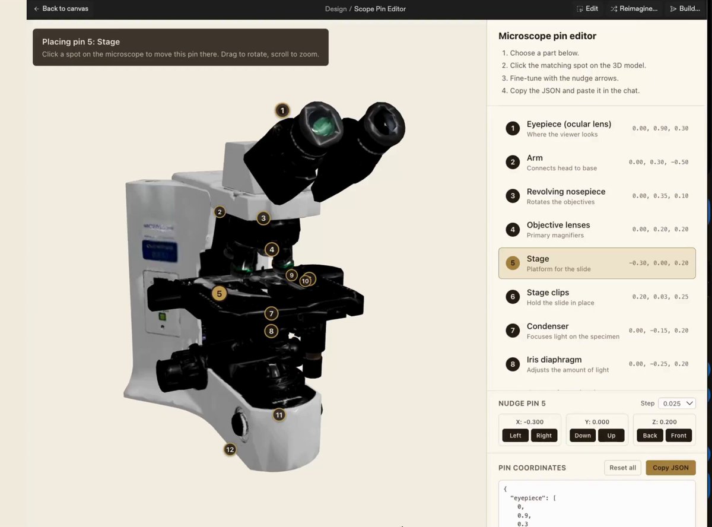Screen dimensions: 712x527
Task: Click the Reset all button
Action: coord(622,468)
